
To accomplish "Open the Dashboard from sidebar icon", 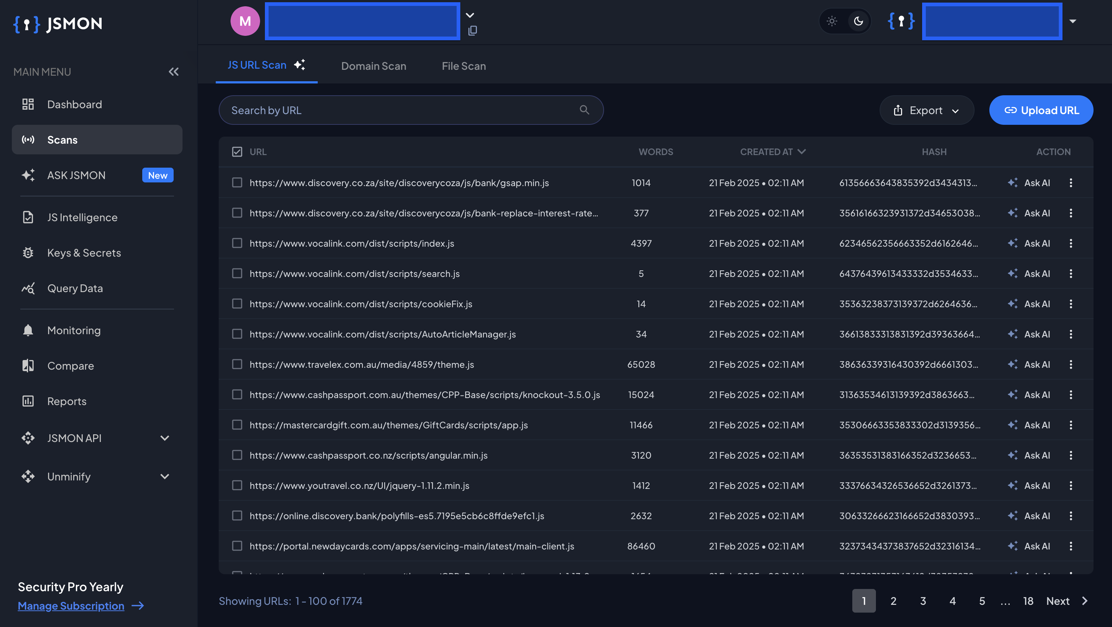I will click(x=28, y=104).
